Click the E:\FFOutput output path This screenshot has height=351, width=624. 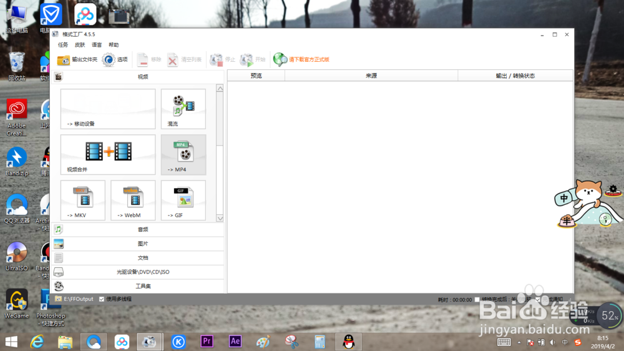(79, 299)
